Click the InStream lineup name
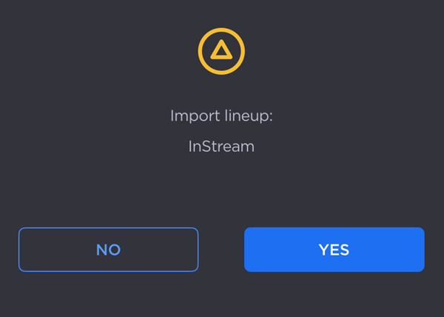 tap(221, 147)
